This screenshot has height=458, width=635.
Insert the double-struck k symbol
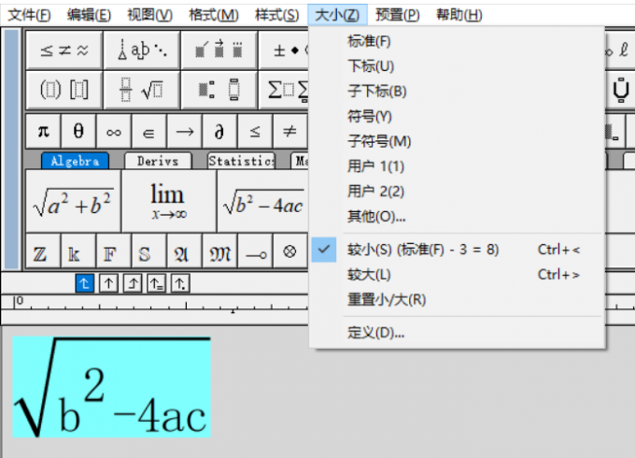[78, 250]
